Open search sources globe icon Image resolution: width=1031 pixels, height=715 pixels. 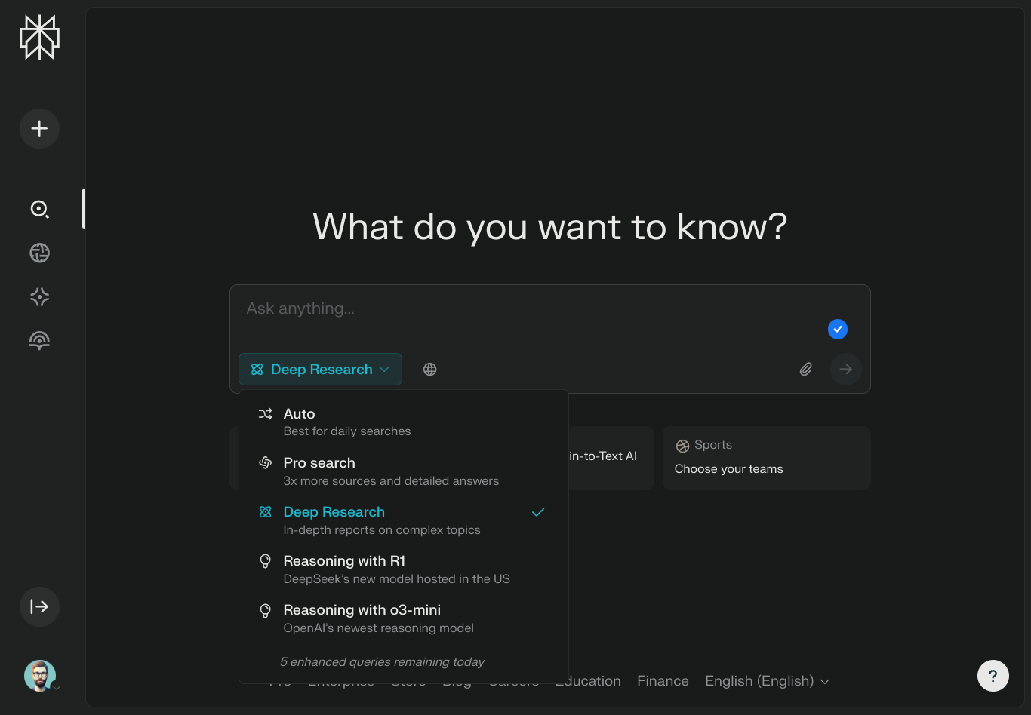coord(429,370)
